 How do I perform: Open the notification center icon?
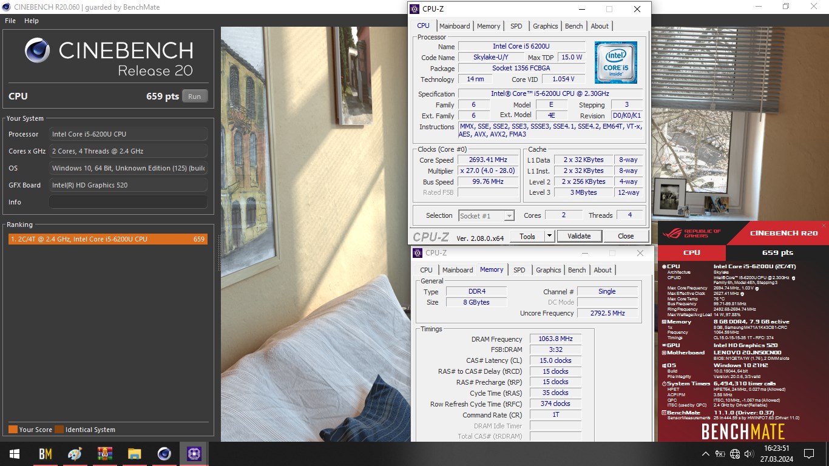808,453
